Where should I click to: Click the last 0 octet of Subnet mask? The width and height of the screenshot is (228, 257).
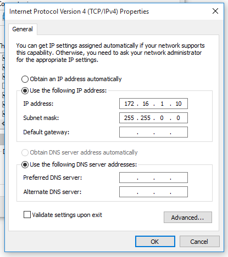pos(178,118)
